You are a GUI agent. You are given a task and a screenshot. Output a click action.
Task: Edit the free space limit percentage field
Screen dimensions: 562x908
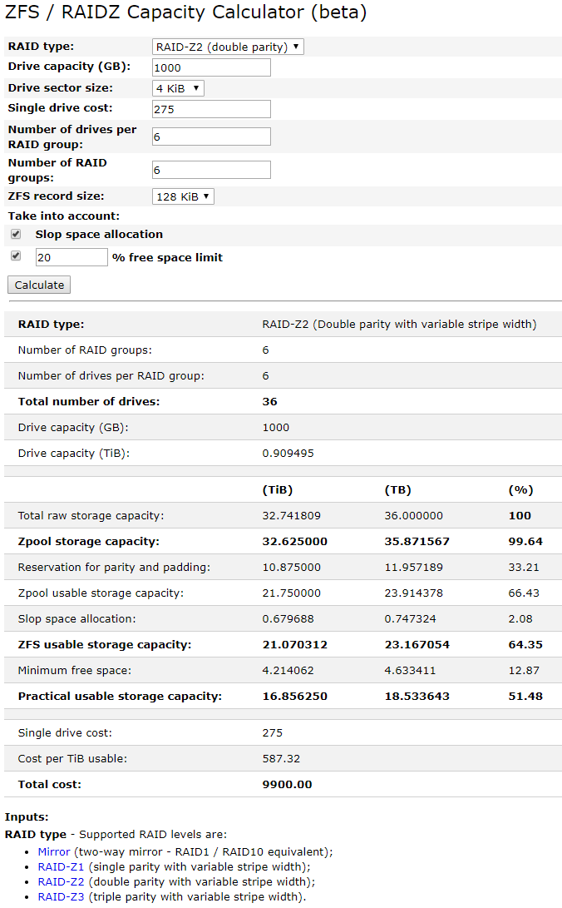71,257
